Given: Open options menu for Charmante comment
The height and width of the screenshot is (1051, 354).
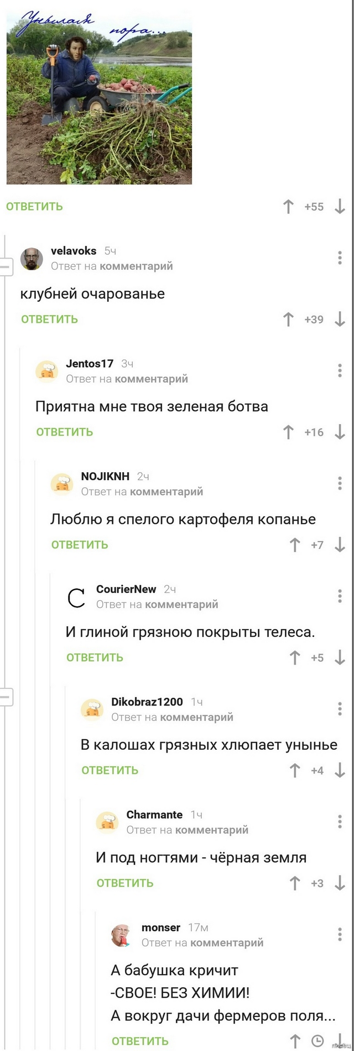Looking at the screenshot, I should tap(340, 821).
